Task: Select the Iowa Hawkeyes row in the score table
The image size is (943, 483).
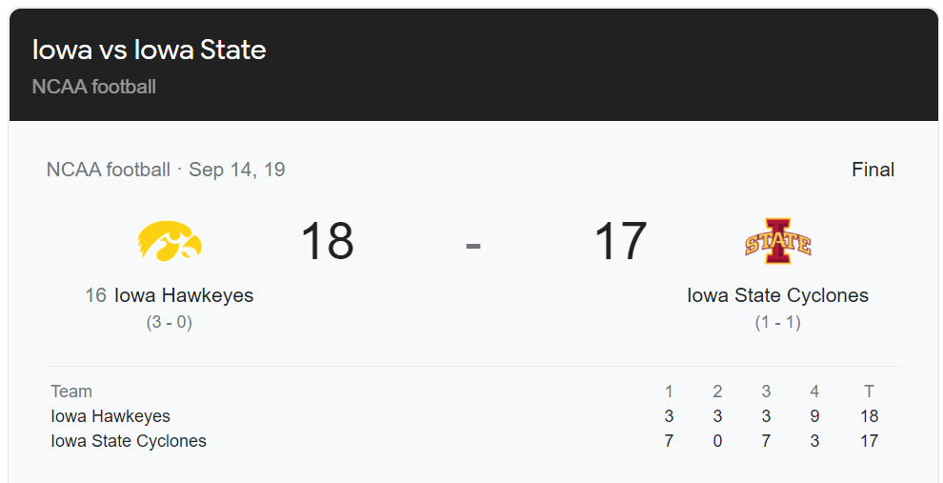Action: pyautogui.click(x=110, y=416)
